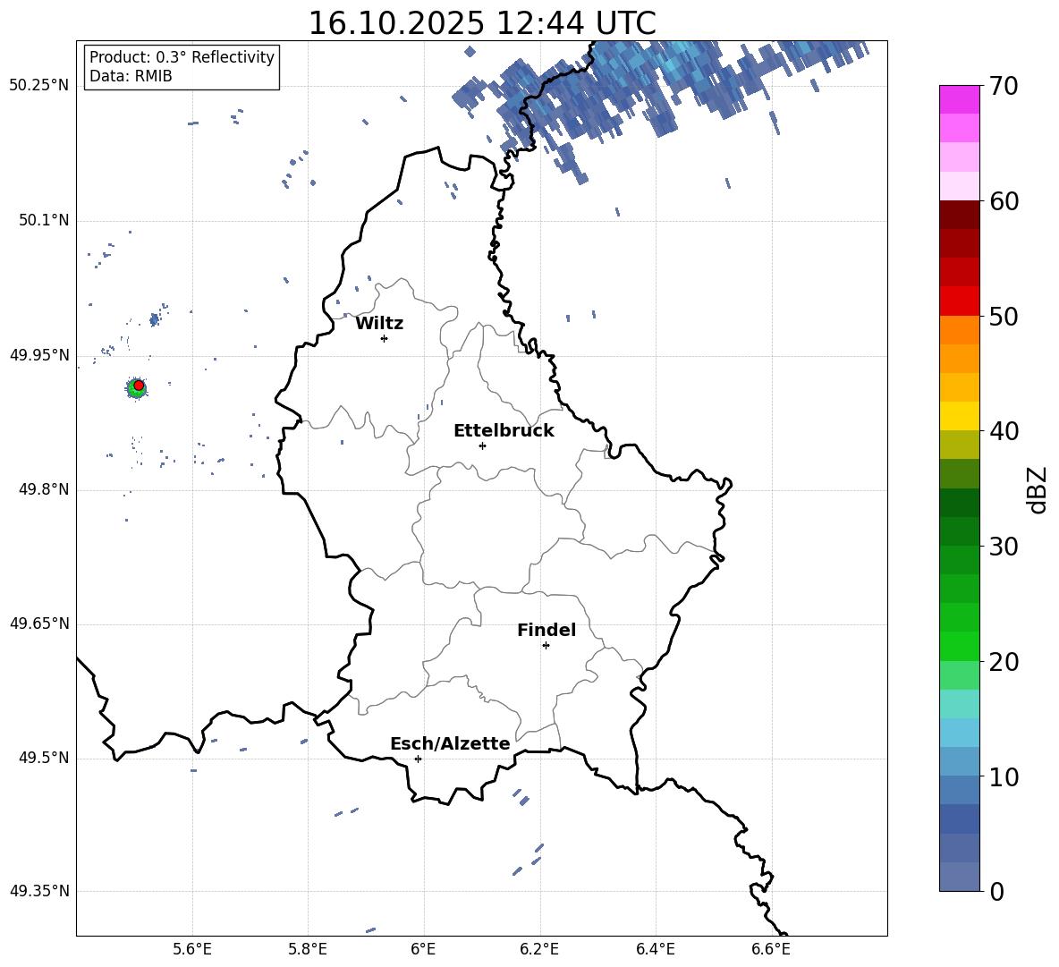This screenshot has height=967, width=1059.
Task: Click the orange swatch just below 50 dBZ
Action: pos(960,330)
